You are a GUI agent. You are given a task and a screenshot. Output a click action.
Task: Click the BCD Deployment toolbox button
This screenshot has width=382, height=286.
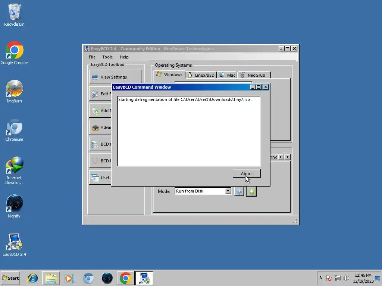coord(100,161)
